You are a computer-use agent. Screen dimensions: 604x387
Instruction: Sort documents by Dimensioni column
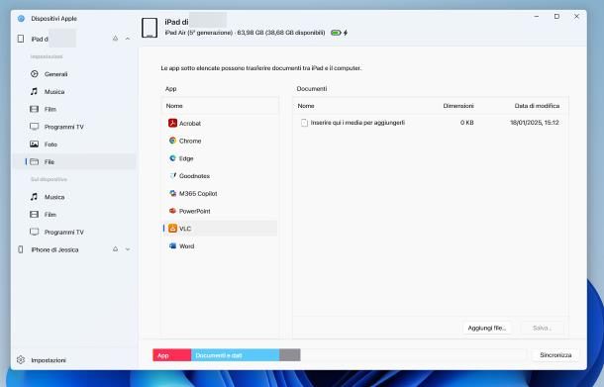point(458,106)
